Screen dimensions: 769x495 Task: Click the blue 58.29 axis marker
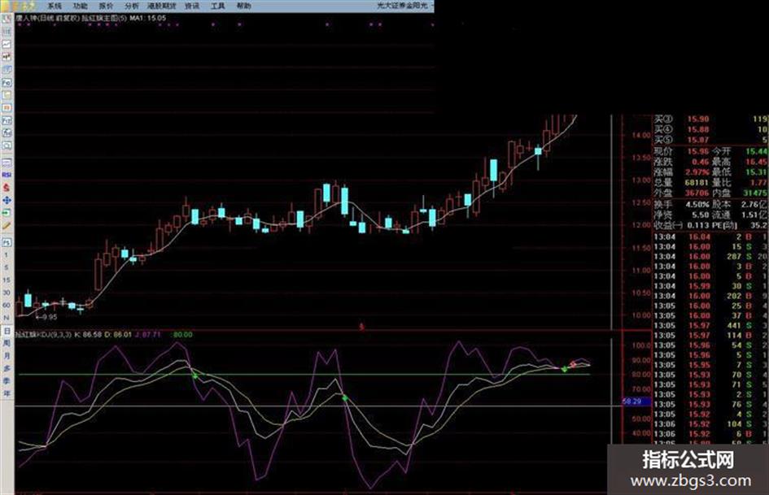point(636,402)
